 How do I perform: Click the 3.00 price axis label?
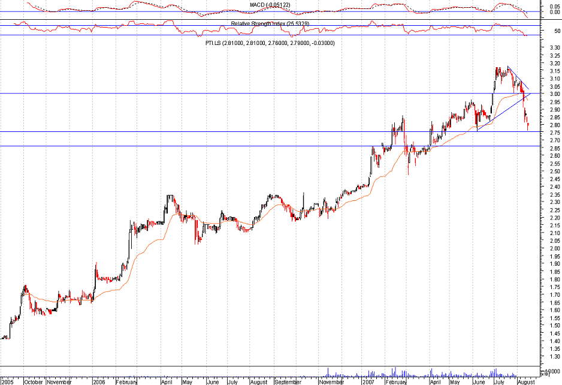coord(554,94)
